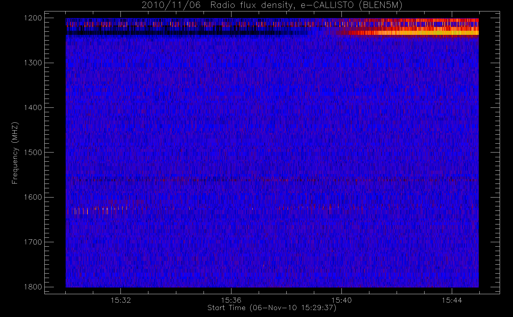Click the 1700 frequency tick label
This screenshot has height=317, width=513.
(33, 242)
